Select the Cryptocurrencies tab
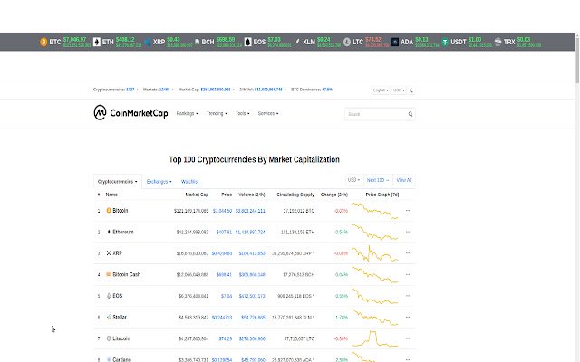 [118, 181]
